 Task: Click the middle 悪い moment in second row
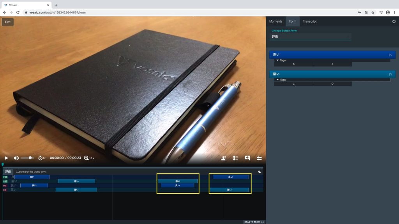click(x=178, y=181)
